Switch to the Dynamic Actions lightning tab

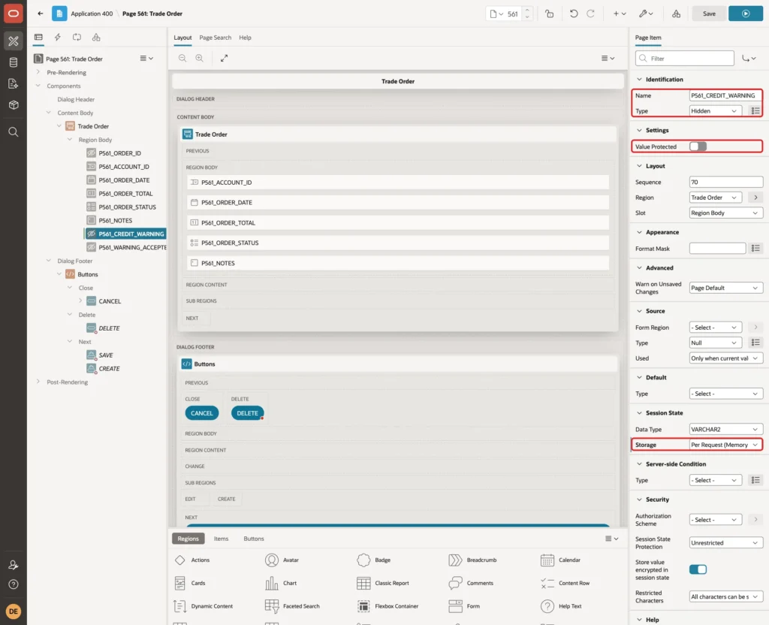coord(57,38)
